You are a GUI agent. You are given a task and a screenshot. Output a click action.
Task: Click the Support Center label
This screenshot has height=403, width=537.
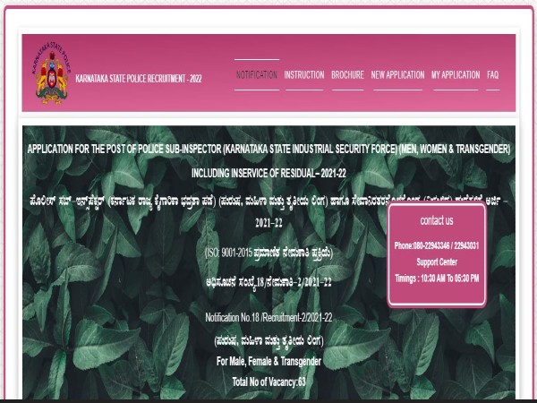tap(437, 262)
